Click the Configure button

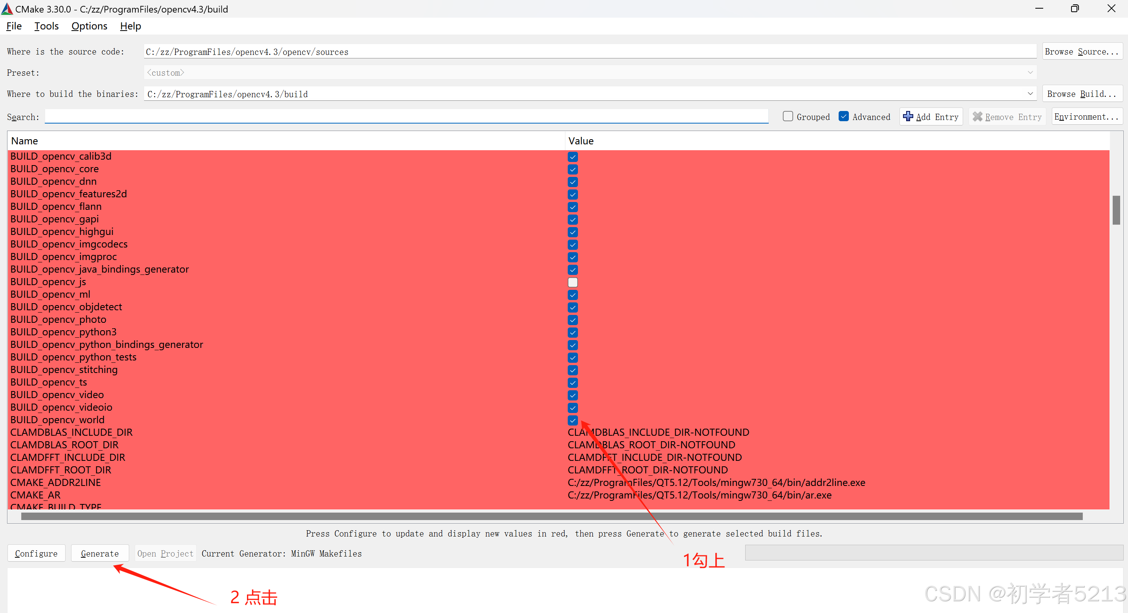click(35, 553)
